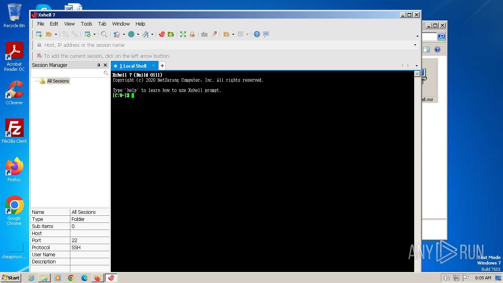Launch Xmanager red swirl icon
This screenshot has width=503, height=283.
point(162,34)
